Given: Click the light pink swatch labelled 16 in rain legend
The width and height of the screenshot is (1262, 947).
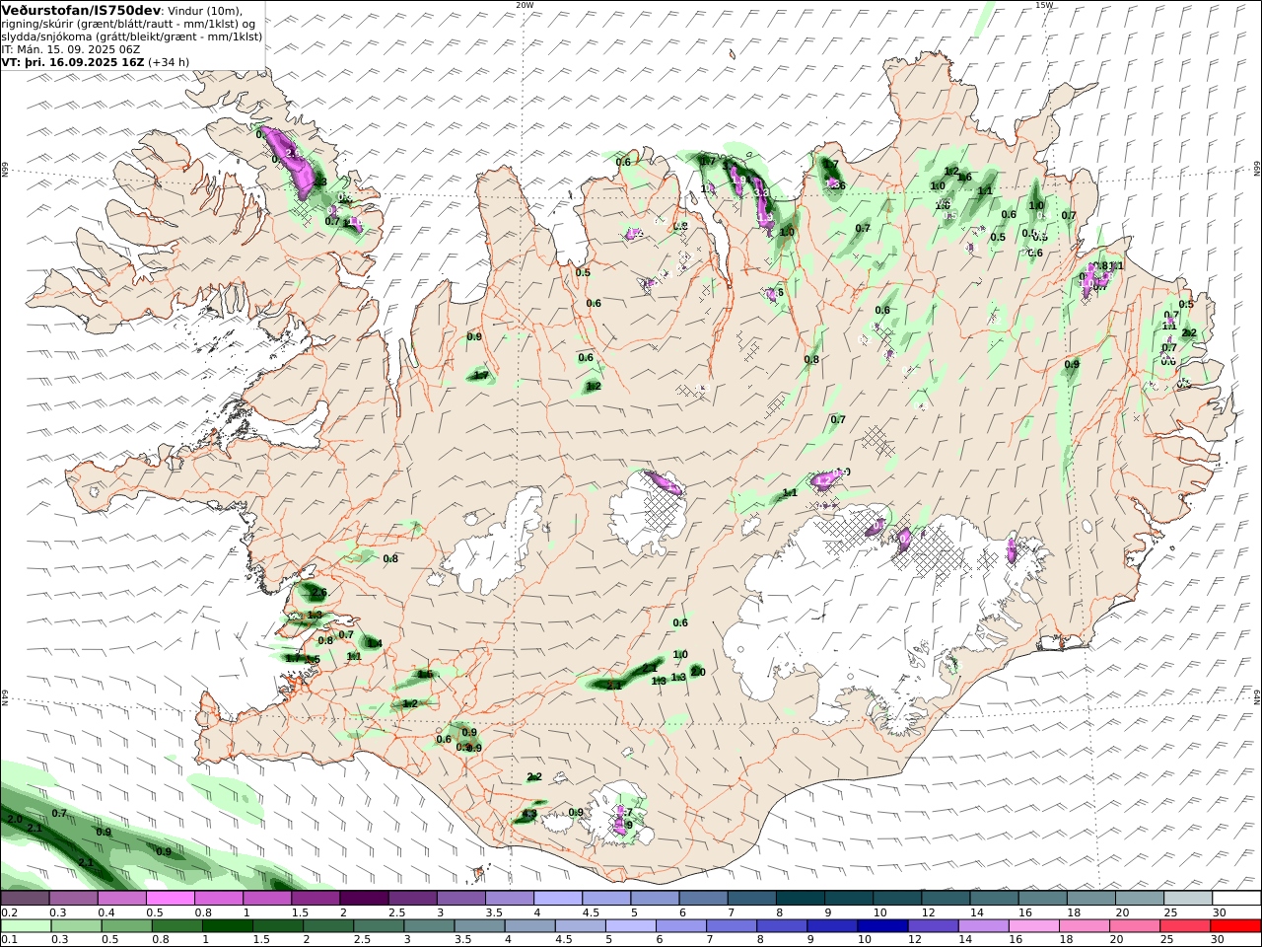Looking at the screenshot, I should click(x=1033, y=926).
